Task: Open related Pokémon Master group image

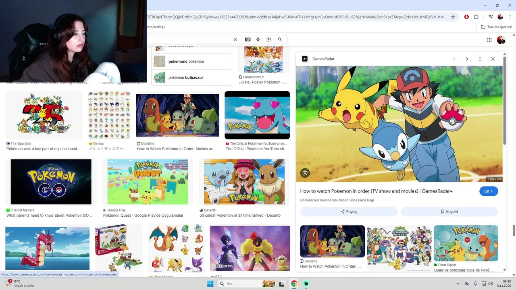Action: (399, 248)
